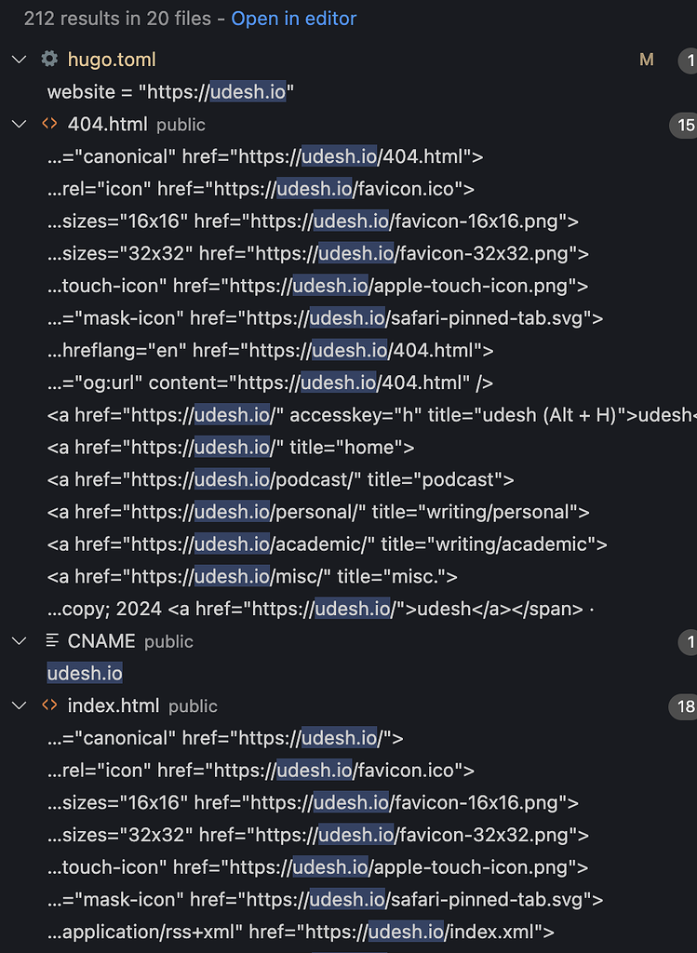Collapse index.html search results
The height and width of the screenshot is (953, 697).
pos(20,705)
